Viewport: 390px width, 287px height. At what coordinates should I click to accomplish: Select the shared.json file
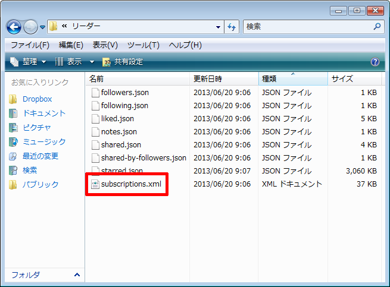[x=121, y=145]
